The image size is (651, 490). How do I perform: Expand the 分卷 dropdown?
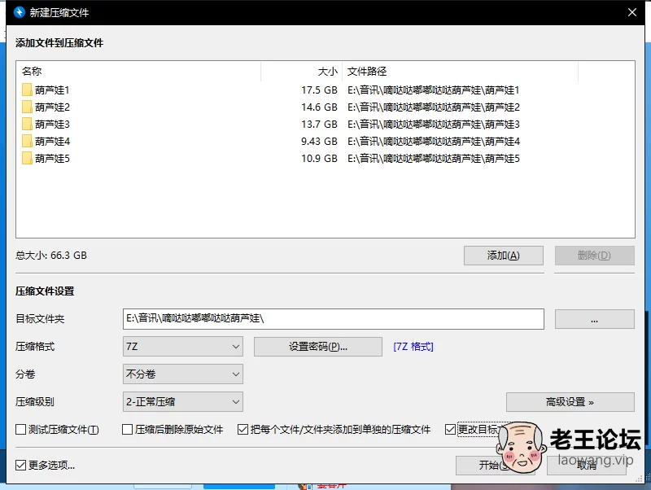(183, 374)
